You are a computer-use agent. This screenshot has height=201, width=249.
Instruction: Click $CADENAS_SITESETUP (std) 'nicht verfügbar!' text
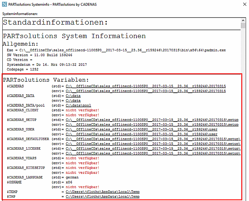82,168
